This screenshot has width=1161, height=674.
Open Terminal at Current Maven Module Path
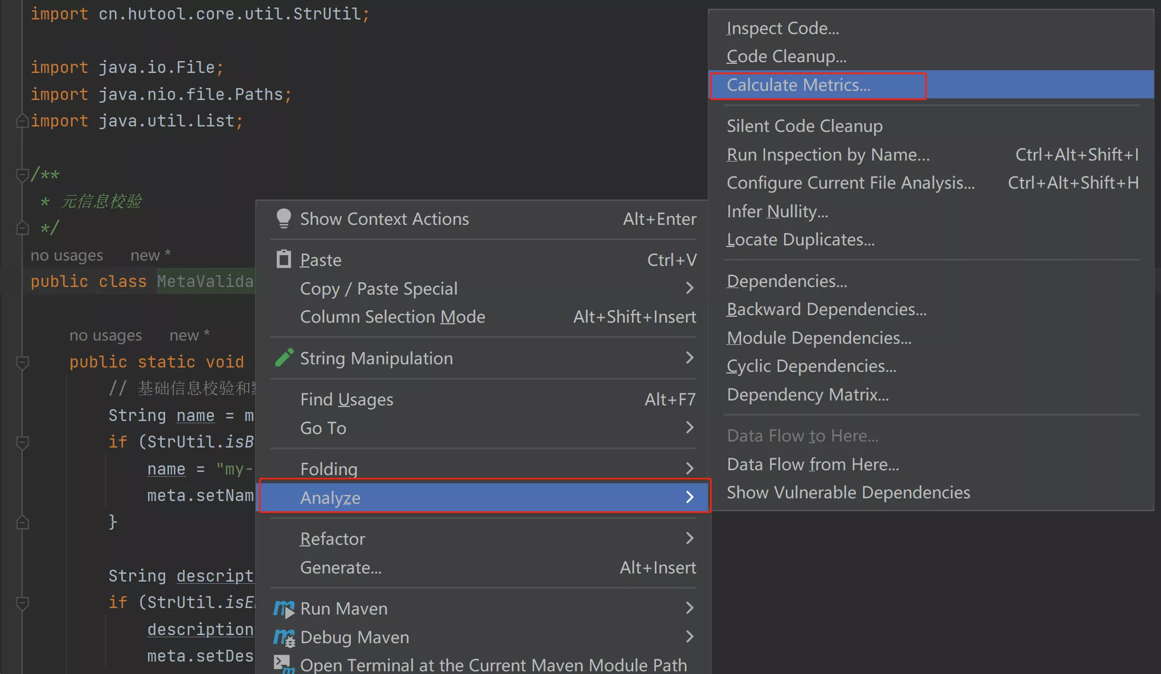click(483, 665)
